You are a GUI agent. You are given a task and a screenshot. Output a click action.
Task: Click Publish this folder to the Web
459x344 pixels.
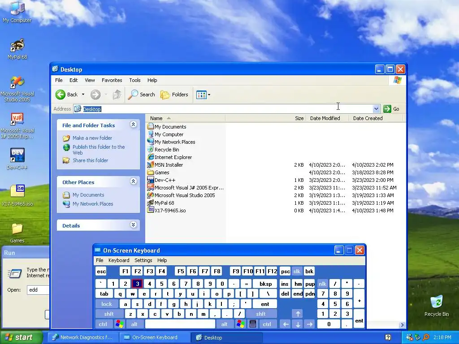pyautogui.click(x=99, y=150)
